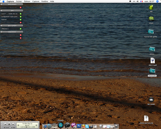The width and height of the screenshot is (161, 129).
Task: Select the Starcraft folder icon
Action: click(152, 71)
